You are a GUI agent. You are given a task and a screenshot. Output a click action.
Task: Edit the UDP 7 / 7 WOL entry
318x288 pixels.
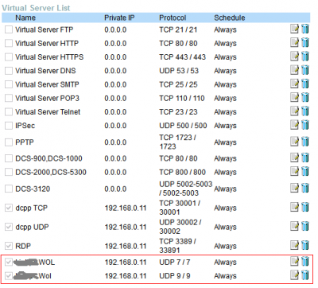(294, 262)
